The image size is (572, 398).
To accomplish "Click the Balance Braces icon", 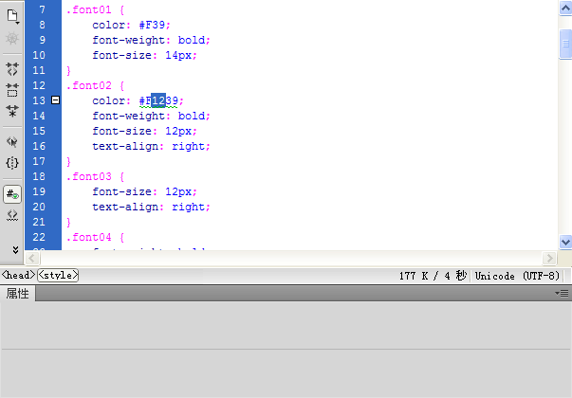I will tap(12, 162).
